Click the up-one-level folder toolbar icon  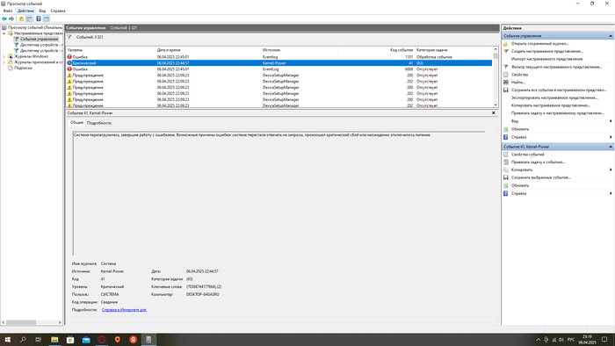[22, 18]
